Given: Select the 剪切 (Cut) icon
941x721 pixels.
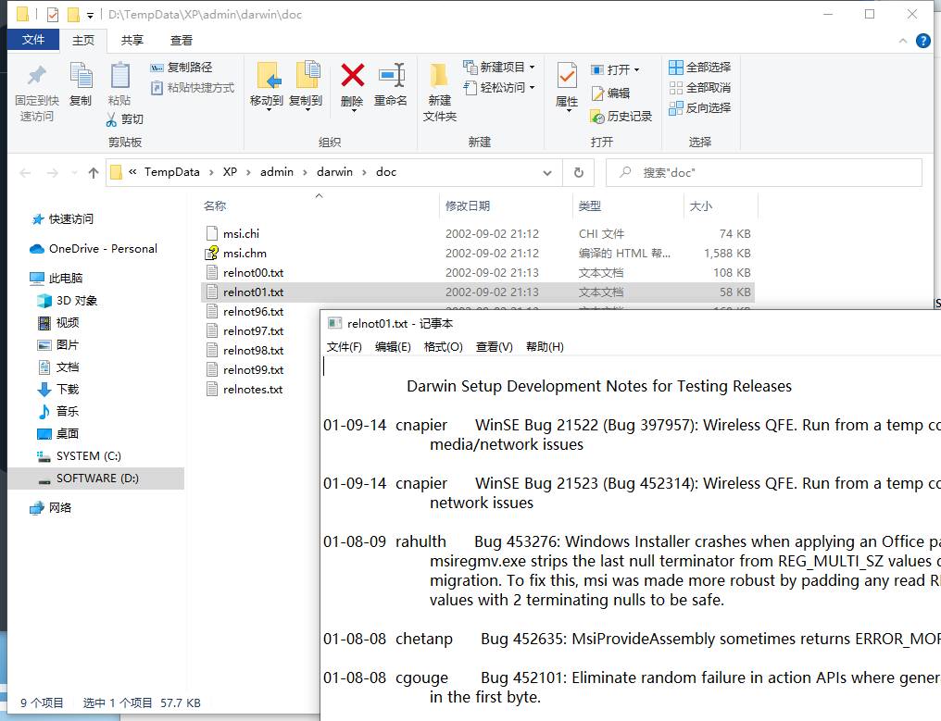Looking at the screenshot, I should (111, 118).
